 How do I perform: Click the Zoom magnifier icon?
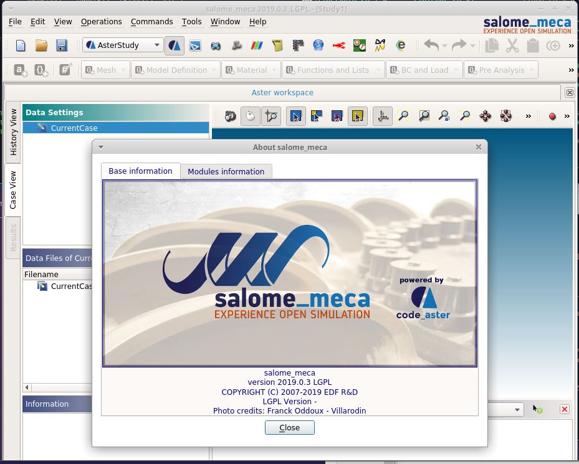point(465,116)
